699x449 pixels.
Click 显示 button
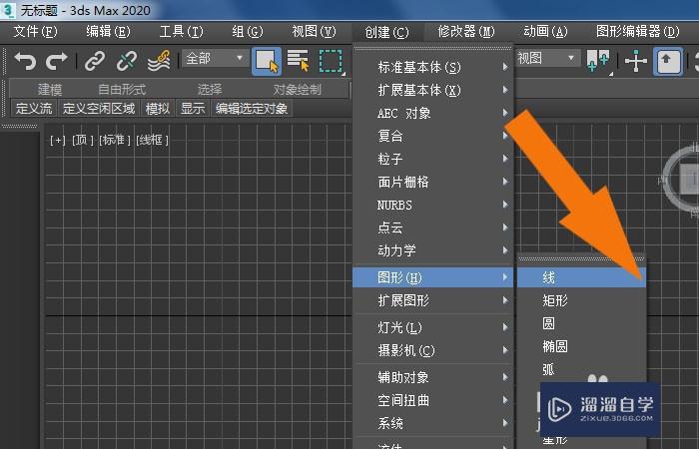coord(193,108)
